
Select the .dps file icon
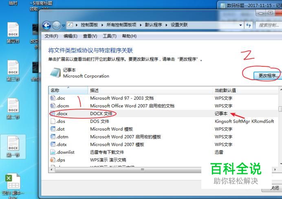53,160
